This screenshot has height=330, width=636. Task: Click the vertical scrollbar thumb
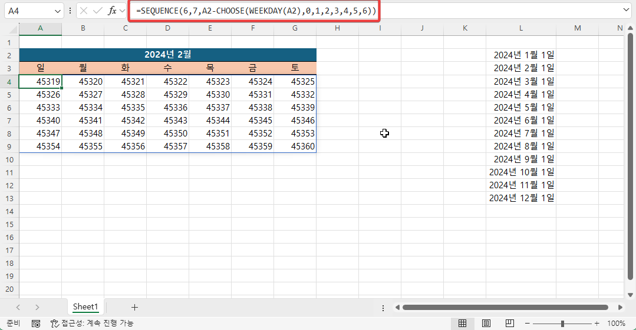[x=630, y=156]
